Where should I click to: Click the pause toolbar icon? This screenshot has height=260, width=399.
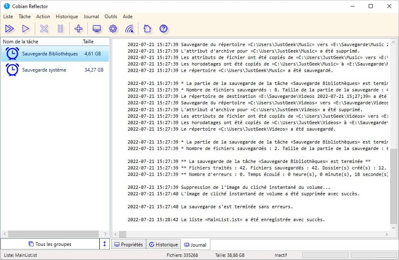(60, 28)
